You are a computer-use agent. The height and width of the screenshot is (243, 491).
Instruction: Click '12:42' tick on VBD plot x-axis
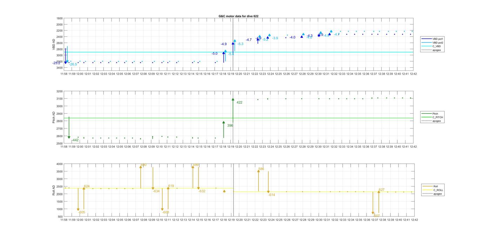point(413,74)
